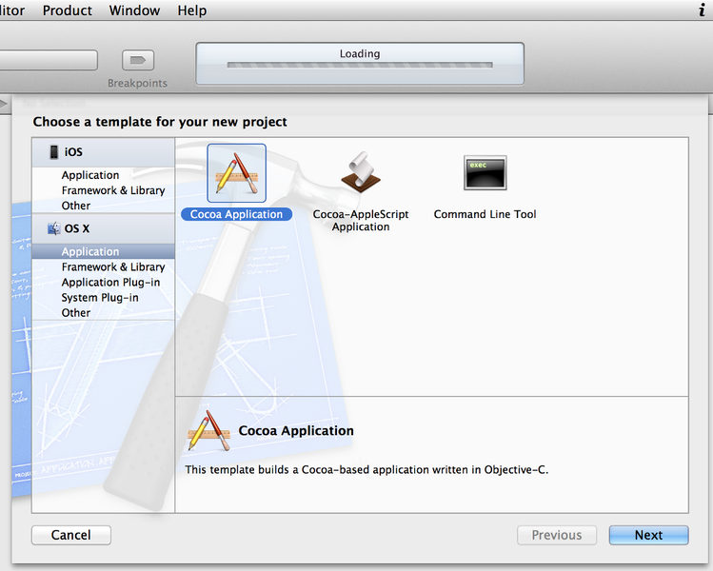Select iOS Framework & Library category
Image resolution: width=713 pixels, height=571 pixels.
coord(113,190)
